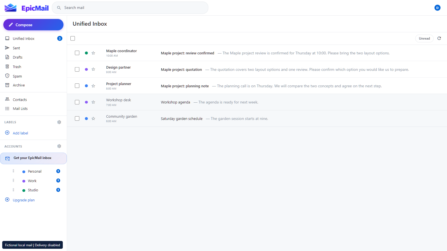Check the Design partner email checkbox
The height and width of the screenshot is (251, 447).
coord(77,69)
